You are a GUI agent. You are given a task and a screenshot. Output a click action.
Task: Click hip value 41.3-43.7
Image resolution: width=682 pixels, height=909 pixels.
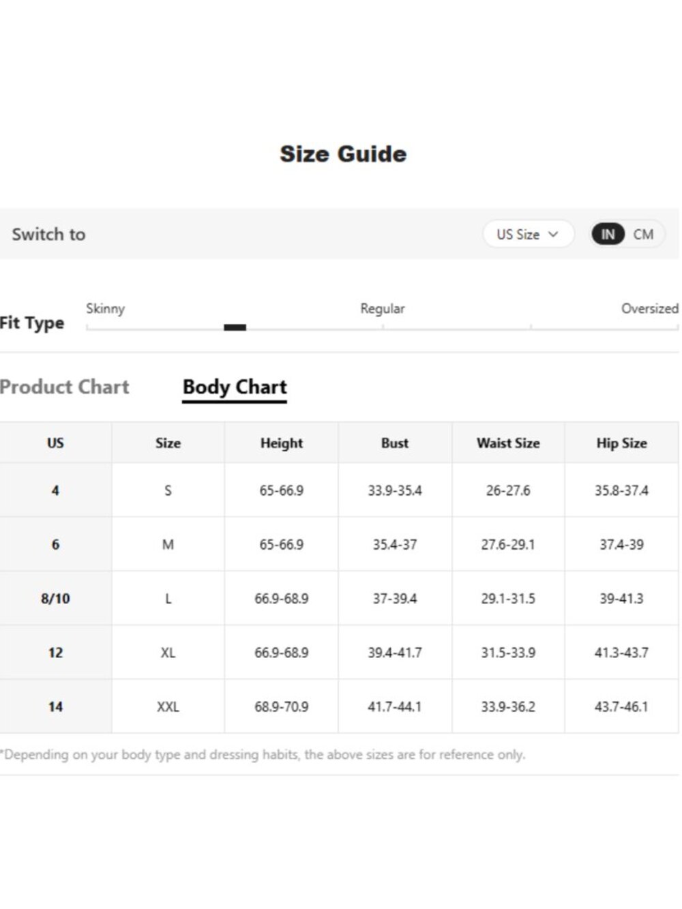pos(621,653)
